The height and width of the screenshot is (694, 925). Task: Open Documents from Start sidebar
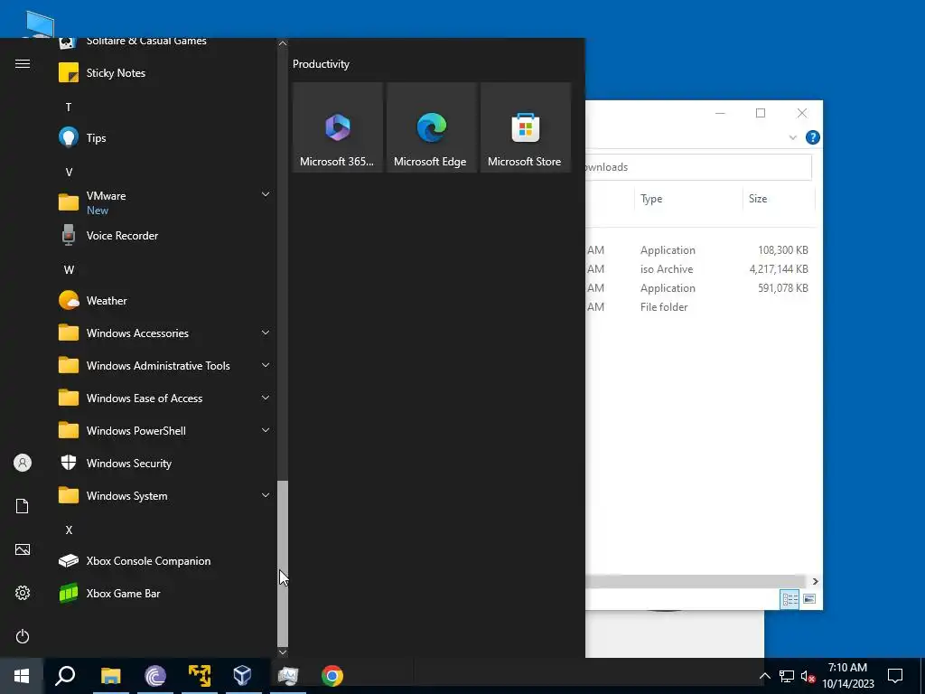[x=23, y=506]
